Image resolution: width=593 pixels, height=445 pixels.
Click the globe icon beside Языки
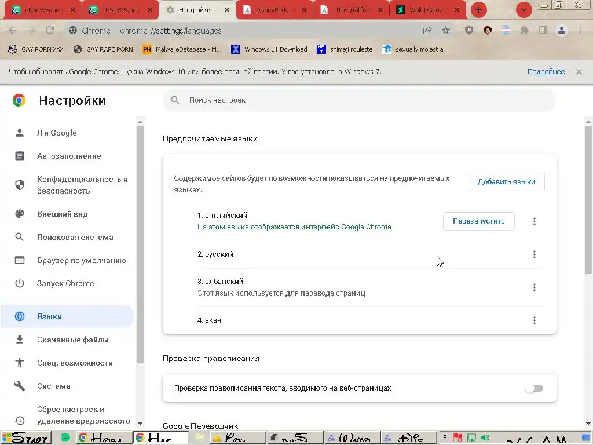pos(20,316)
